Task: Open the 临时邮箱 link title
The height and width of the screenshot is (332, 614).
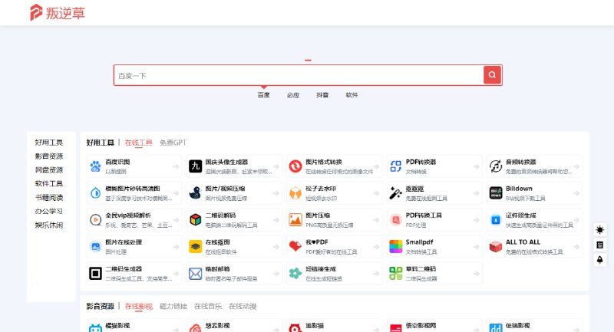Action: 218,269
